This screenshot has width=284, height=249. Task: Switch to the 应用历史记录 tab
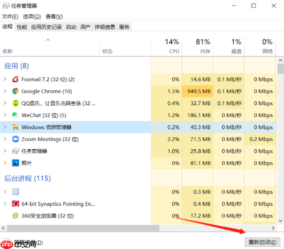[46, 27]
